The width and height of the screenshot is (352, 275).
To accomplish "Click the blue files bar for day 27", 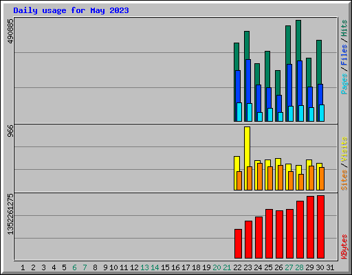I will (x=289, y=85).
